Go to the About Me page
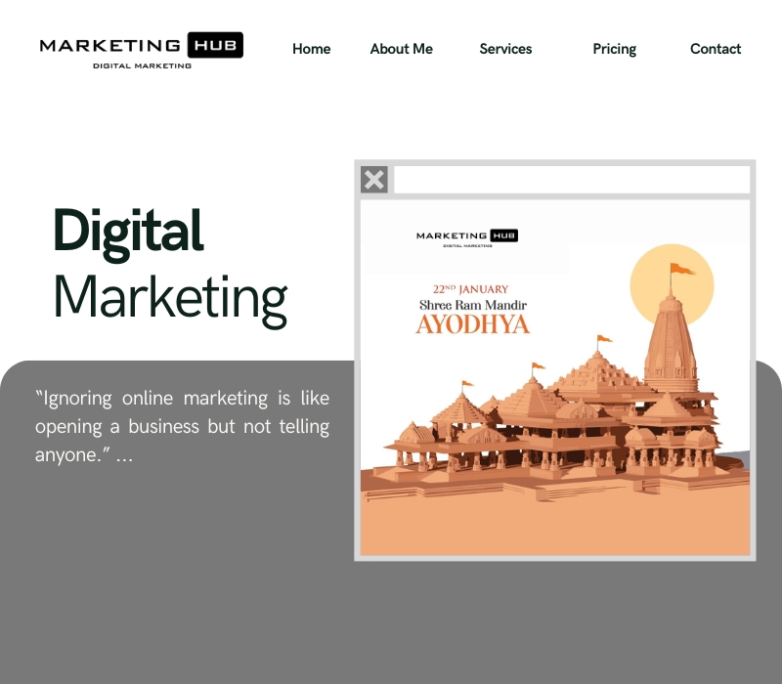 tap(401, 49)
